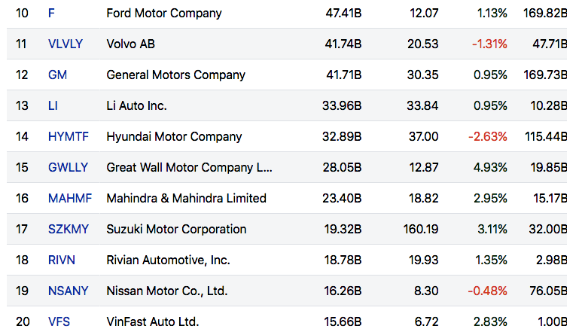This screenshot has height=335, width=579.
Task: Select the Ford Motor Company row name
Action: click(x=164, y=13)
